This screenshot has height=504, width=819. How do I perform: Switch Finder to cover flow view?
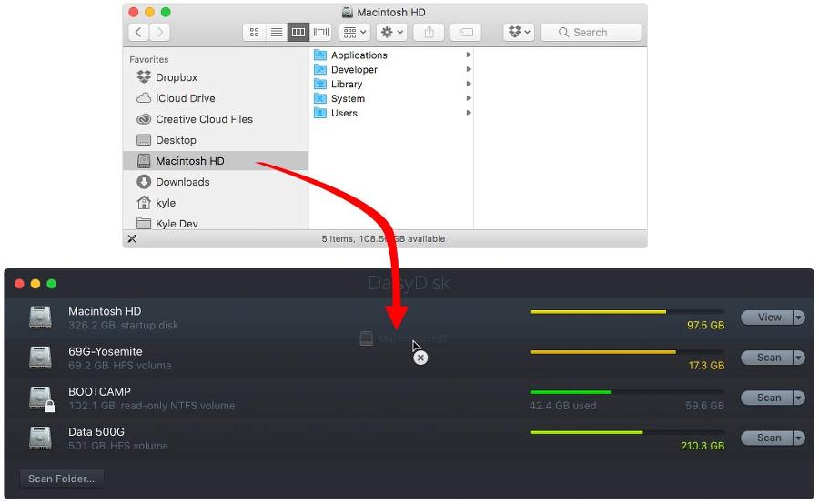pyautogui.click(x=320, y=33)
